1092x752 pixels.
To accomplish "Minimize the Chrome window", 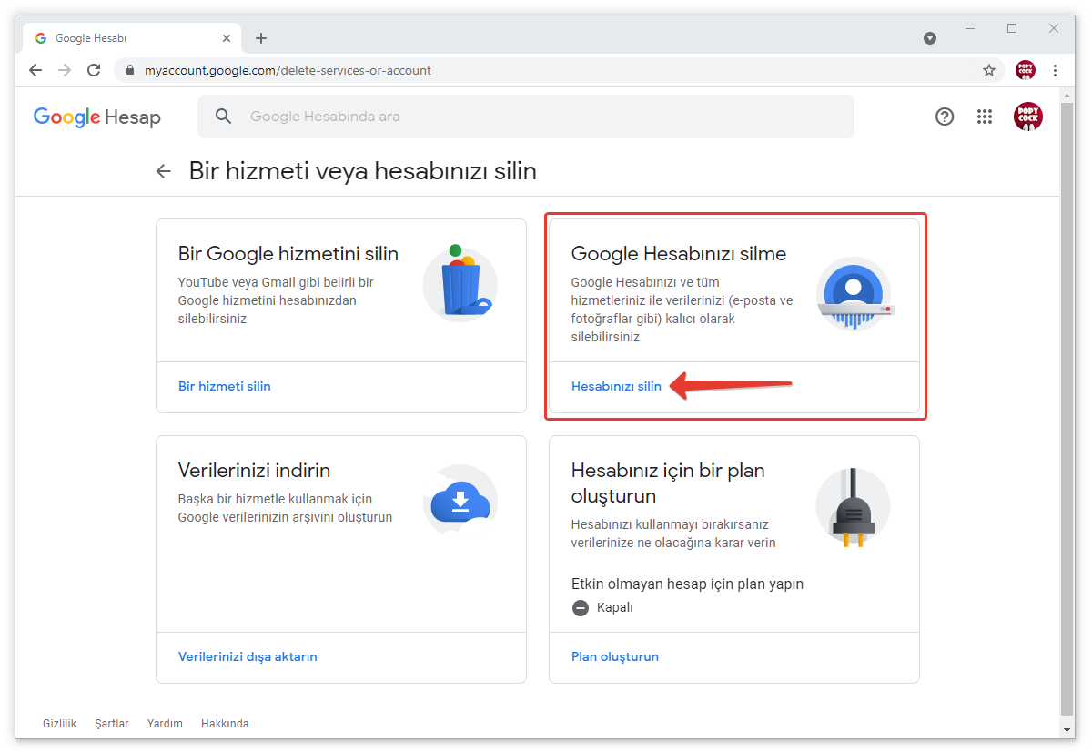I will click(x=970, y=29).
